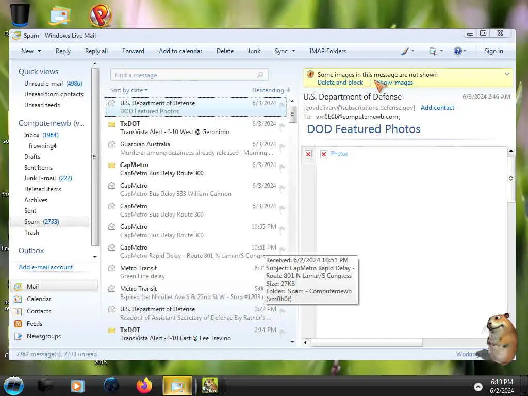Click the Windows Start orb
Screen dimensions: 528x396
click(13, 386)
